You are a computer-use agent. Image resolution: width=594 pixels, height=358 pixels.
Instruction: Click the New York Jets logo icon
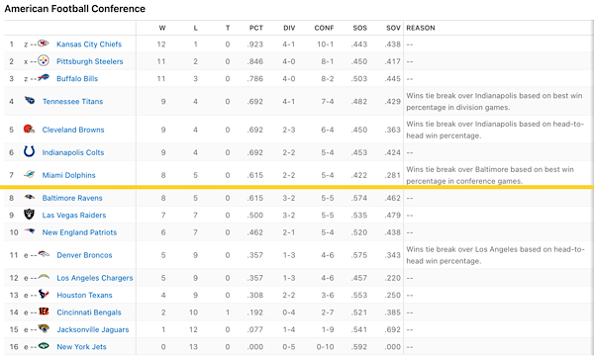tap(44, 345)
